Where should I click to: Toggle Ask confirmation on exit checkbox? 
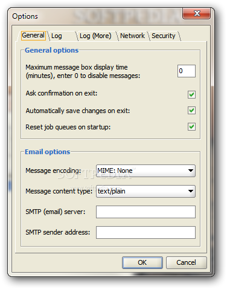(191, 94)
